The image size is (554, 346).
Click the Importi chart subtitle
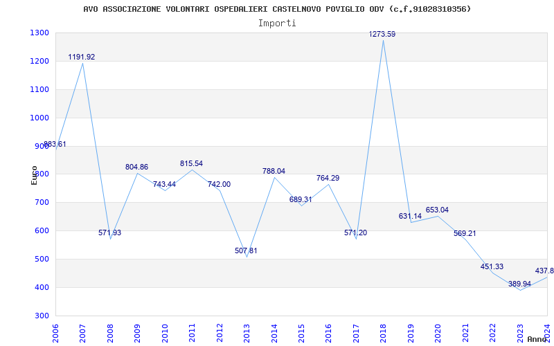click(277, 23)
